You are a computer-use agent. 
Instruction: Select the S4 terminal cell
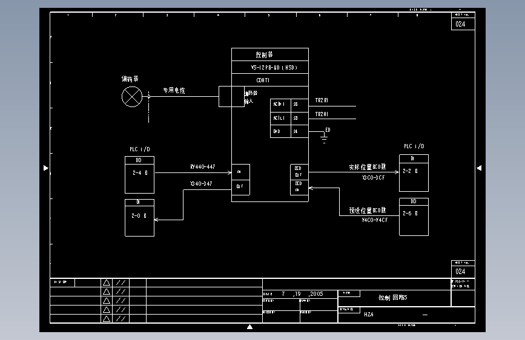click(x=299, y=131)
